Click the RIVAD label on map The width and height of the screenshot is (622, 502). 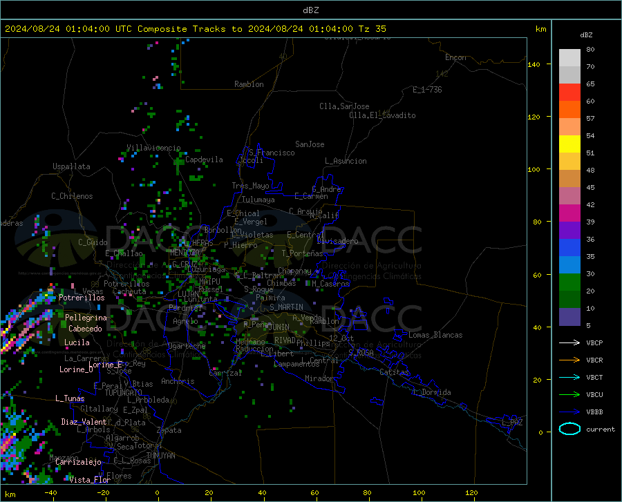coord(285,340)
